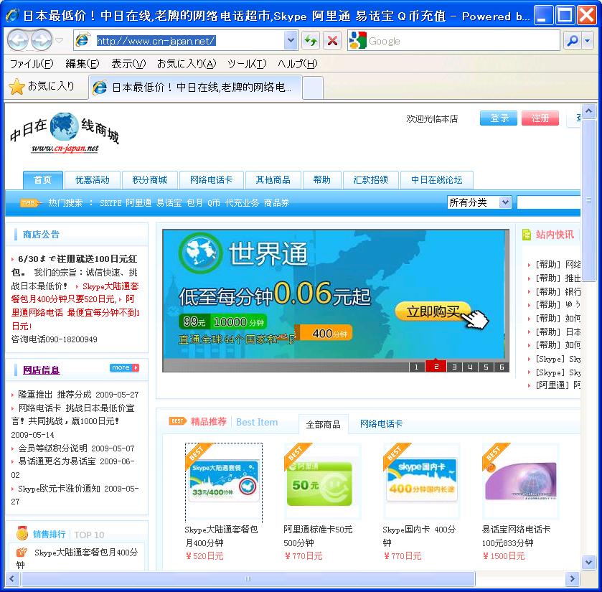The height and width of the screenshot is (592, 602).
Task: Open the ヘルプ(H) menu
Action: pos(298,64)
